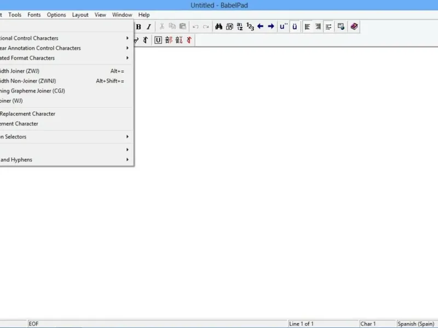Image resolution: width=438 pixels, height=328 pixels.
Task: Open the Fonts menu
Action: [34, 15]
